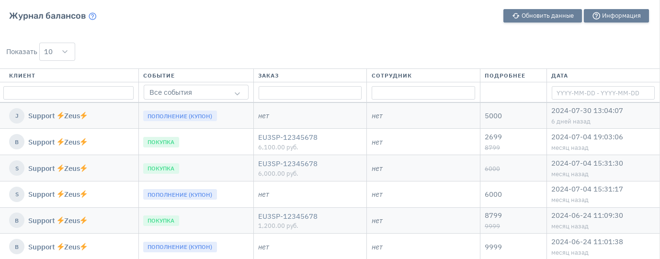This screenshot has height=259, width=660.
Task: Click client avatar in the 2024-07-04 19:03:06 row
Action: pos(17,142)
